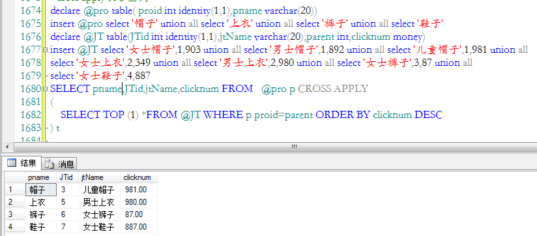The image size is (537, 236).
Task: Switch to the 消息 tab
Action: pyautogui.click(x=59, y=164)
